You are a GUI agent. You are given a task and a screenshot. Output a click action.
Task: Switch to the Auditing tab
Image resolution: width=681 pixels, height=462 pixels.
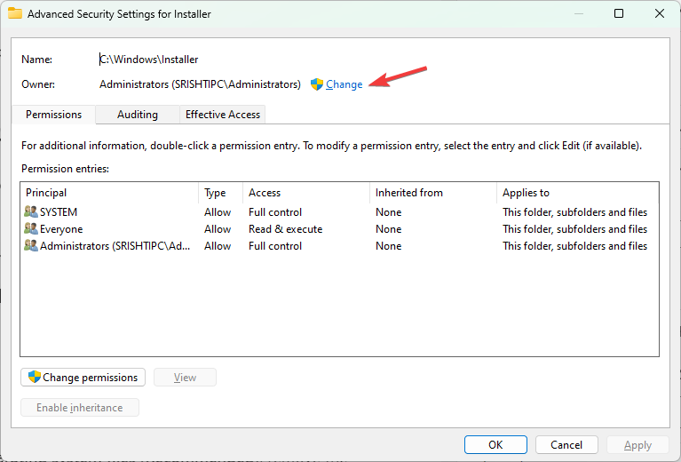click(138, 115)
